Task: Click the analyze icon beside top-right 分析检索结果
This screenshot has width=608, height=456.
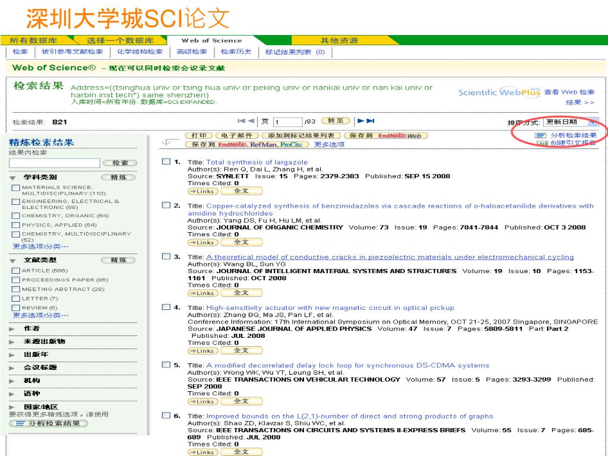Action: pyautogui.click(x=540, y=135)
